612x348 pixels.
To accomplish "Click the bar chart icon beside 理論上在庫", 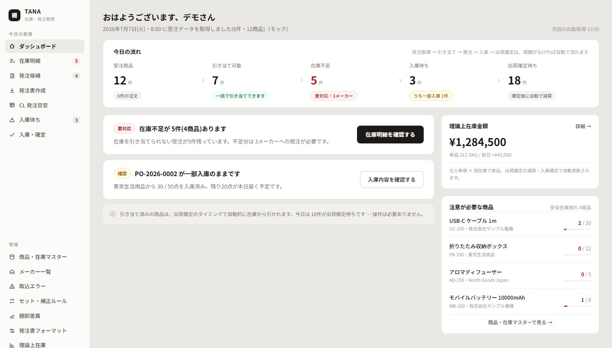I will (x=12, y=345).
